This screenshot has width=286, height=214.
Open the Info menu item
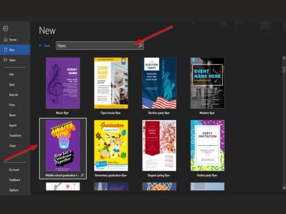coord(11,74)
